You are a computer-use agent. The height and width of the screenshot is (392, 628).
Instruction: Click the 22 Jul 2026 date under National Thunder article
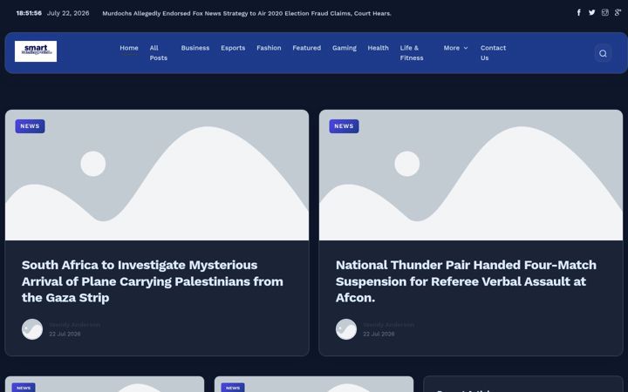pos(379,334)
